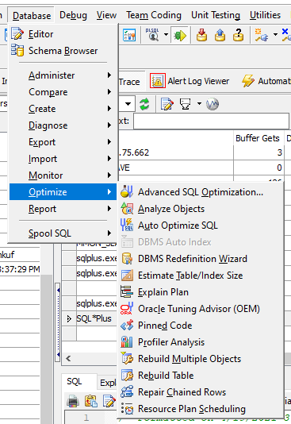Open Explain Plan from Optimize submenu
This screenshot has height=424, width=291.
201,292
